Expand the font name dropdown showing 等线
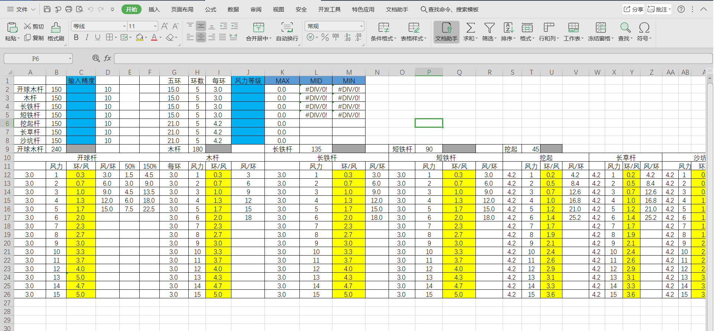The height and width of the screenshot is (331, 714). pyautogui.click(x=124, y=26)
